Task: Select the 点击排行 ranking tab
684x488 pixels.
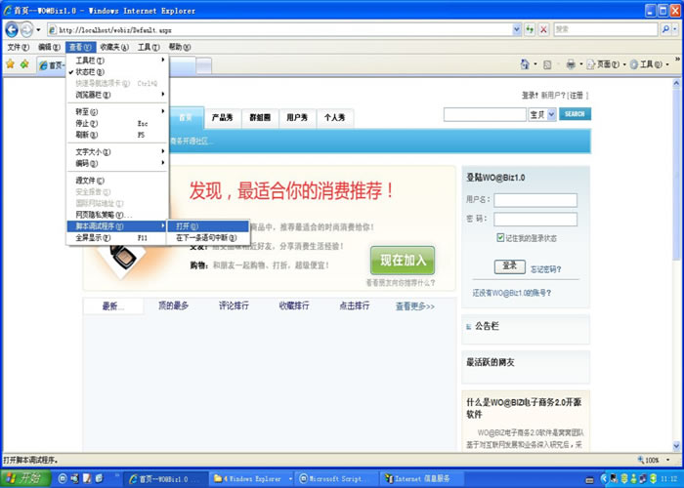Action: pos(354,305)
